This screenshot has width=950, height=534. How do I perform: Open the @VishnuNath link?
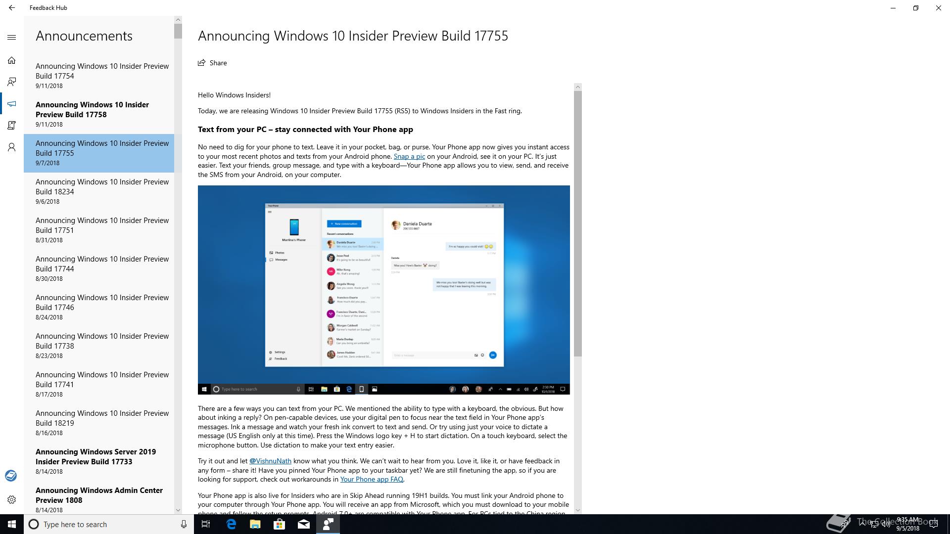[x=270, y=461]
